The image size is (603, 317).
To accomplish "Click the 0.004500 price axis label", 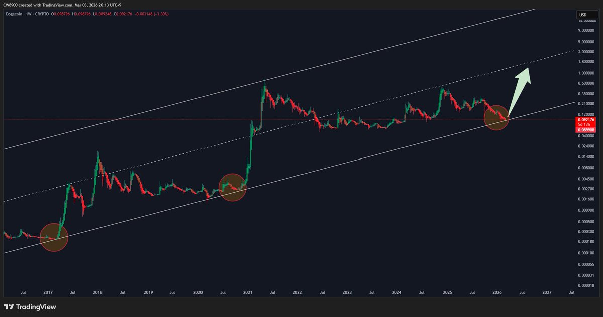I will coord(585,179).
